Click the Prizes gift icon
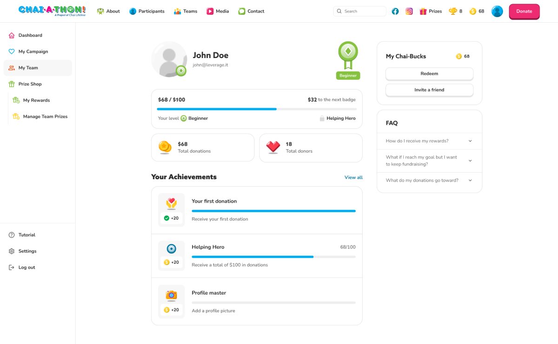558x344 pixels. point(423,11)
